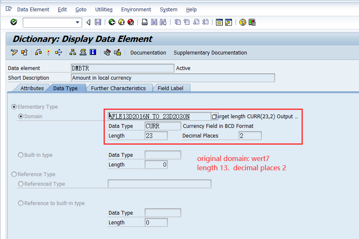Click the Navigation Window stack icon
This screenshot has height=239, width=359.
click(x=83, y=52)
